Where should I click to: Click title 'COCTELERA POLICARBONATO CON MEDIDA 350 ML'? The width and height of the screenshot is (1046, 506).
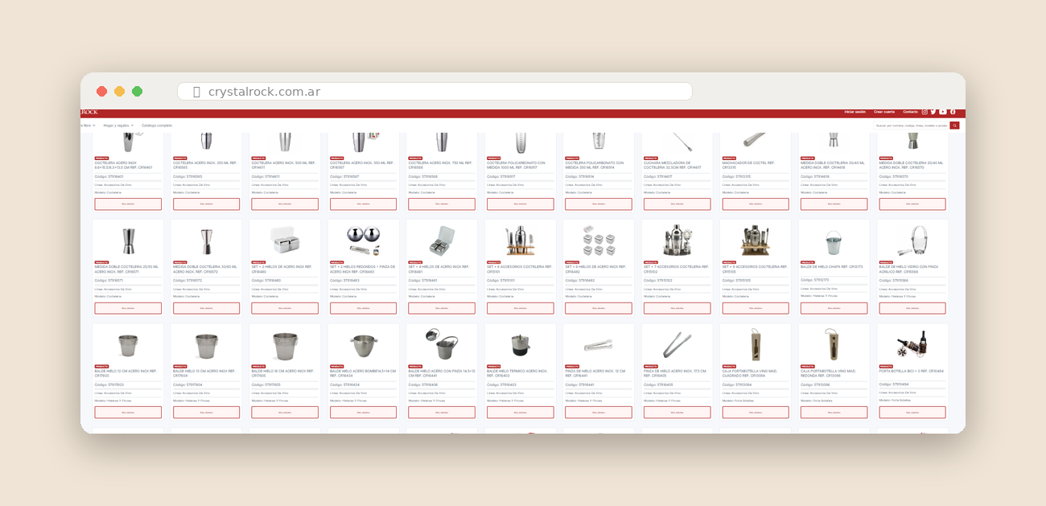pyautogui.click(x=595, y=165)
